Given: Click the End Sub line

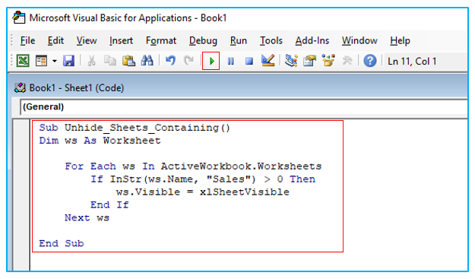Looking at the screenshot, I should click(x=62, y=243).
